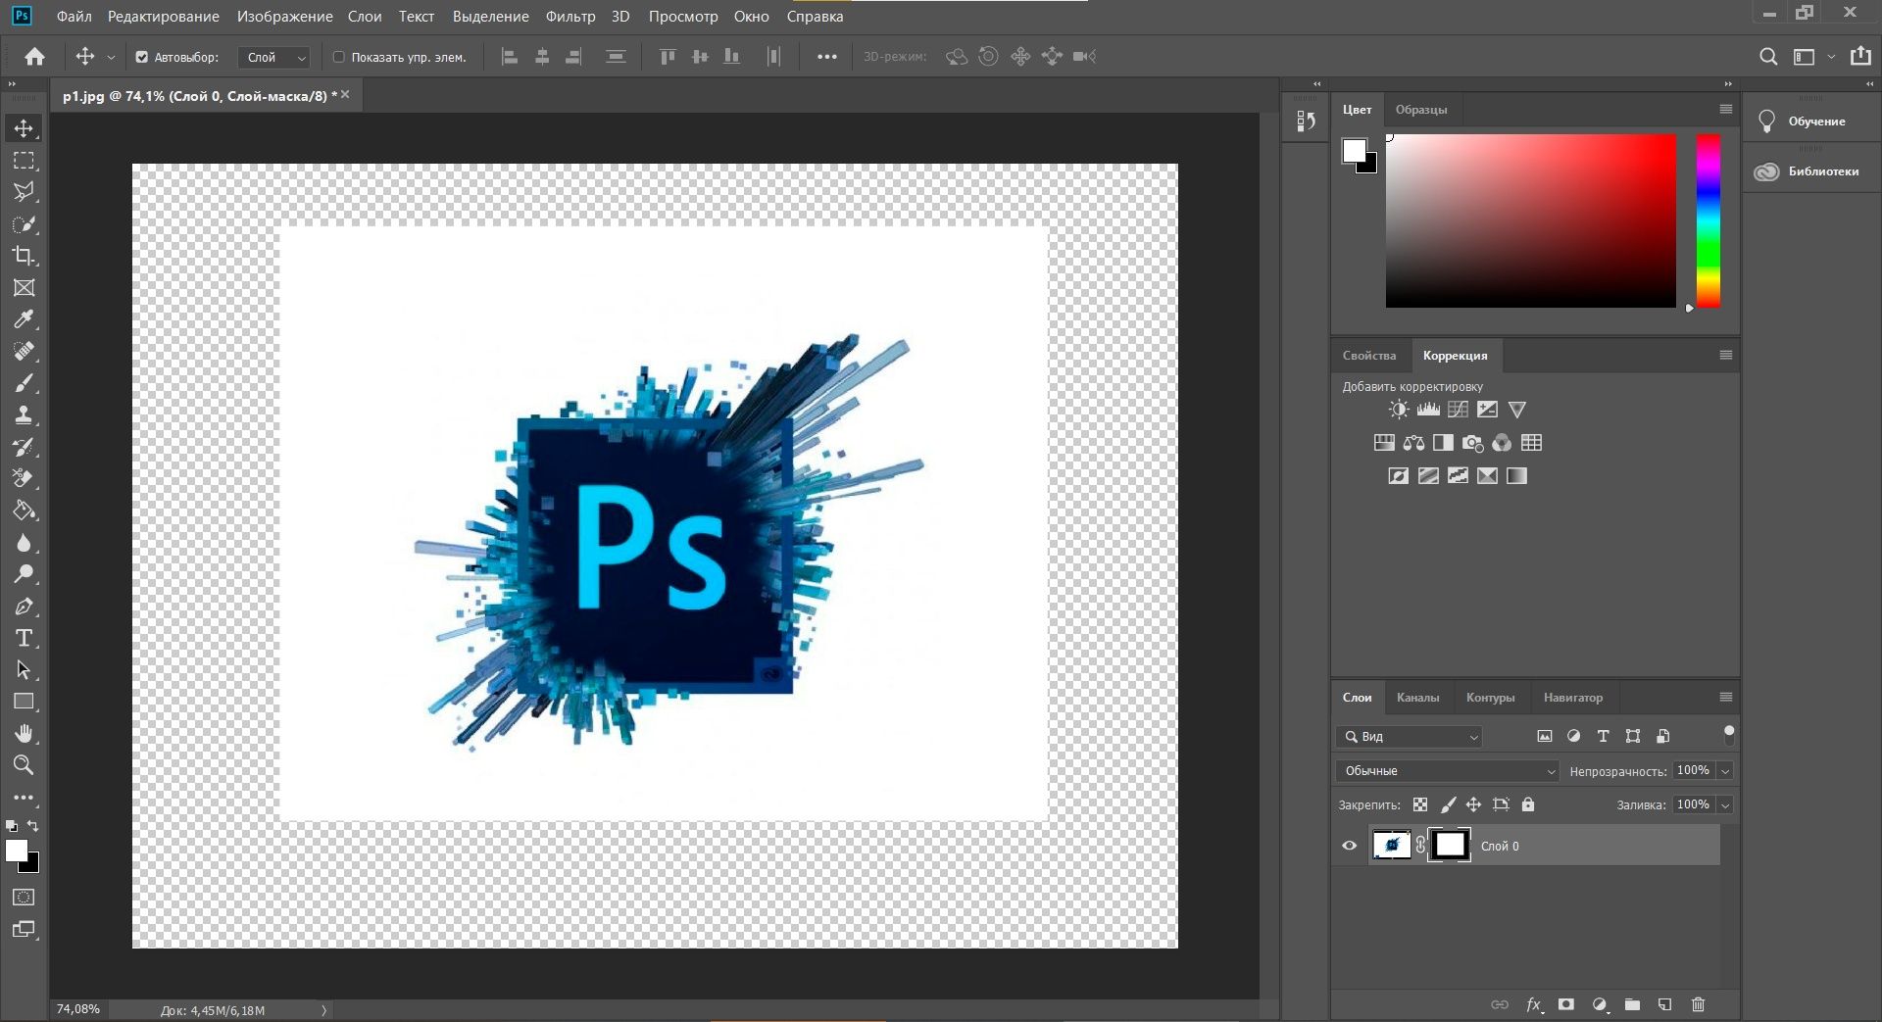1882x1022 pixels.
Task: Open workspace switcher dropdown arrow
Action: click(x=1831, y=57)
